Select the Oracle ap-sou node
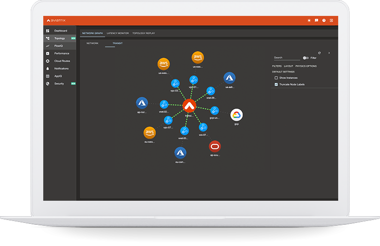The image size is (380, 246). tap(215, 147)
